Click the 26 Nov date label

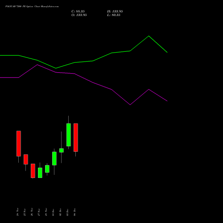(x=32, y=212)
